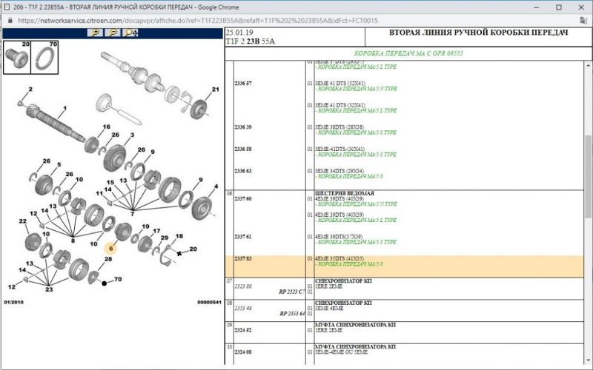Click highlighted callout 6 on the diagram

click(x=110, y=250)
